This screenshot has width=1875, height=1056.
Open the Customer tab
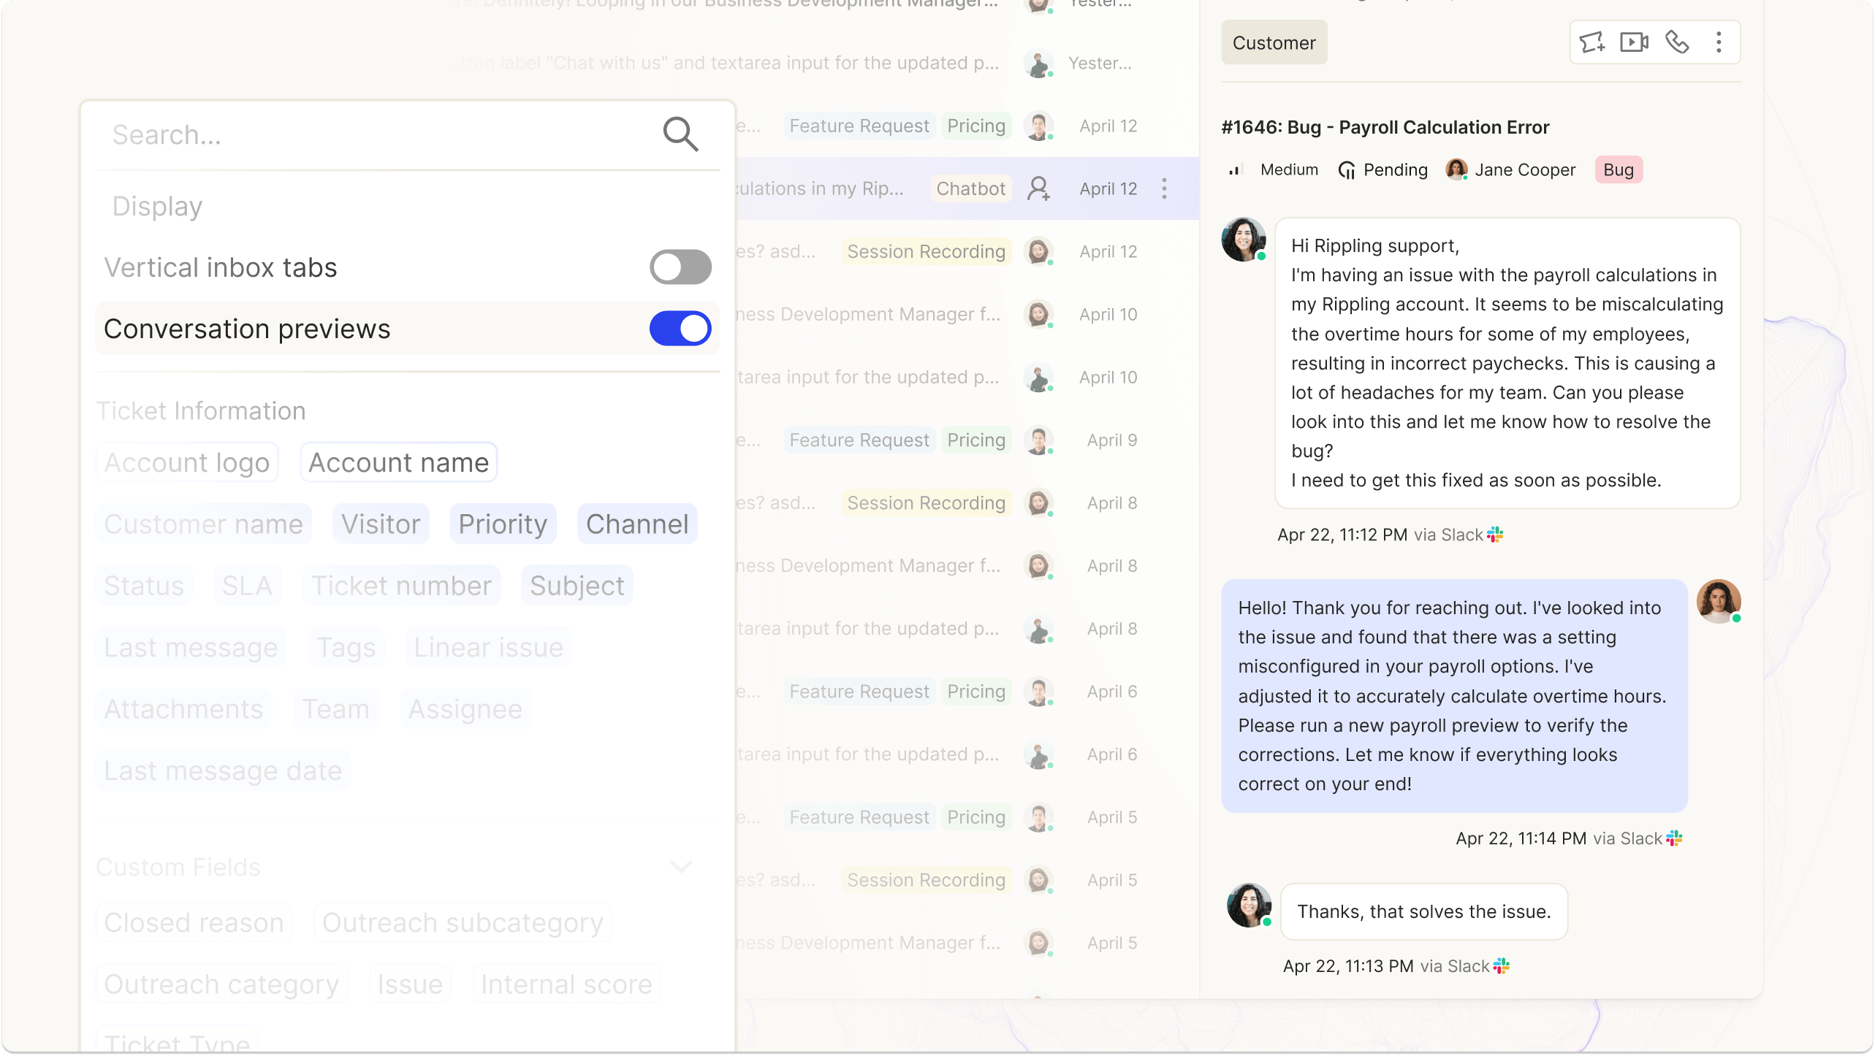1274,42
